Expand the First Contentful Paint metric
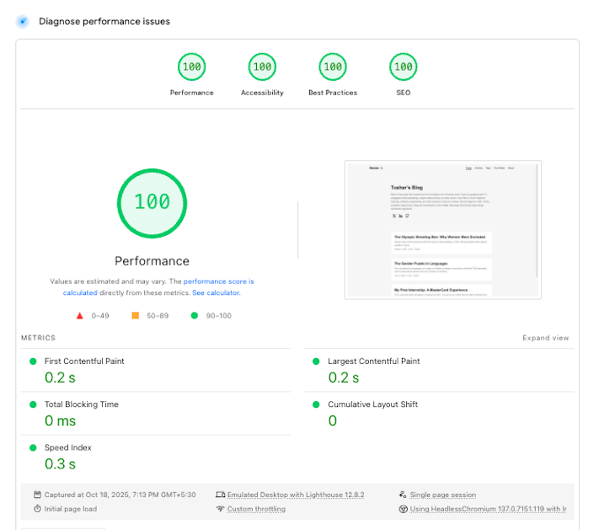 click(84, 361)
